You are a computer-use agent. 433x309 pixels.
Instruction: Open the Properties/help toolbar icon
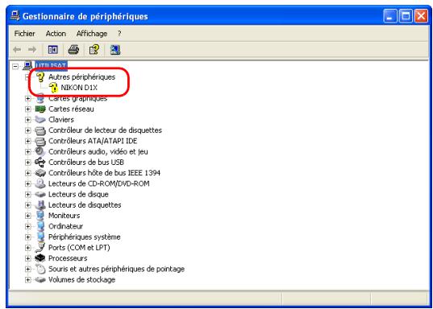tap(94, 50)
